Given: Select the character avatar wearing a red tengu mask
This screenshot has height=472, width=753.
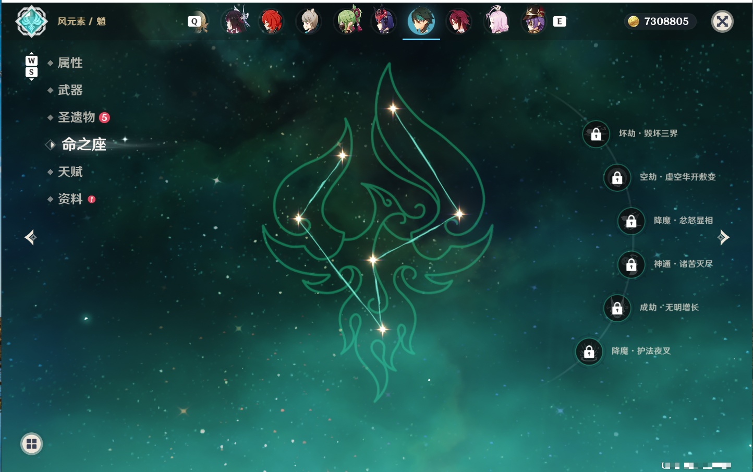Looking at the screenshot, I should click(x=384, y=21).
